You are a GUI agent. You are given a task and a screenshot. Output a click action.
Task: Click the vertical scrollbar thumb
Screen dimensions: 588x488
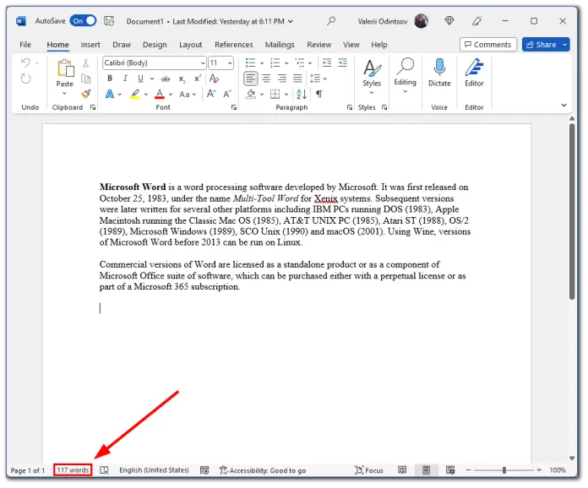coord(572,212)
